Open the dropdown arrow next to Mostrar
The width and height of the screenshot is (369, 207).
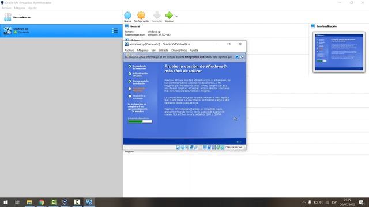tap(176, 17)
